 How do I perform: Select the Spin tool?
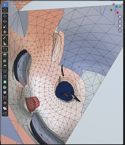pyautogui.click(x=5, y=87)
